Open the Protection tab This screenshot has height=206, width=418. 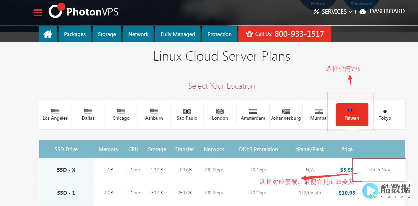click(219, 34)
